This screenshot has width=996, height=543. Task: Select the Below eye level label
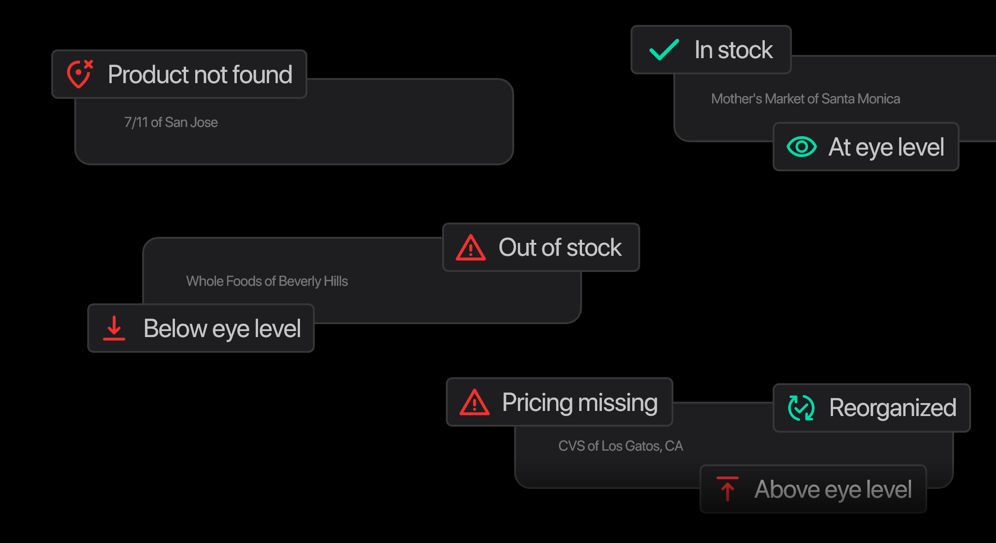222,329
